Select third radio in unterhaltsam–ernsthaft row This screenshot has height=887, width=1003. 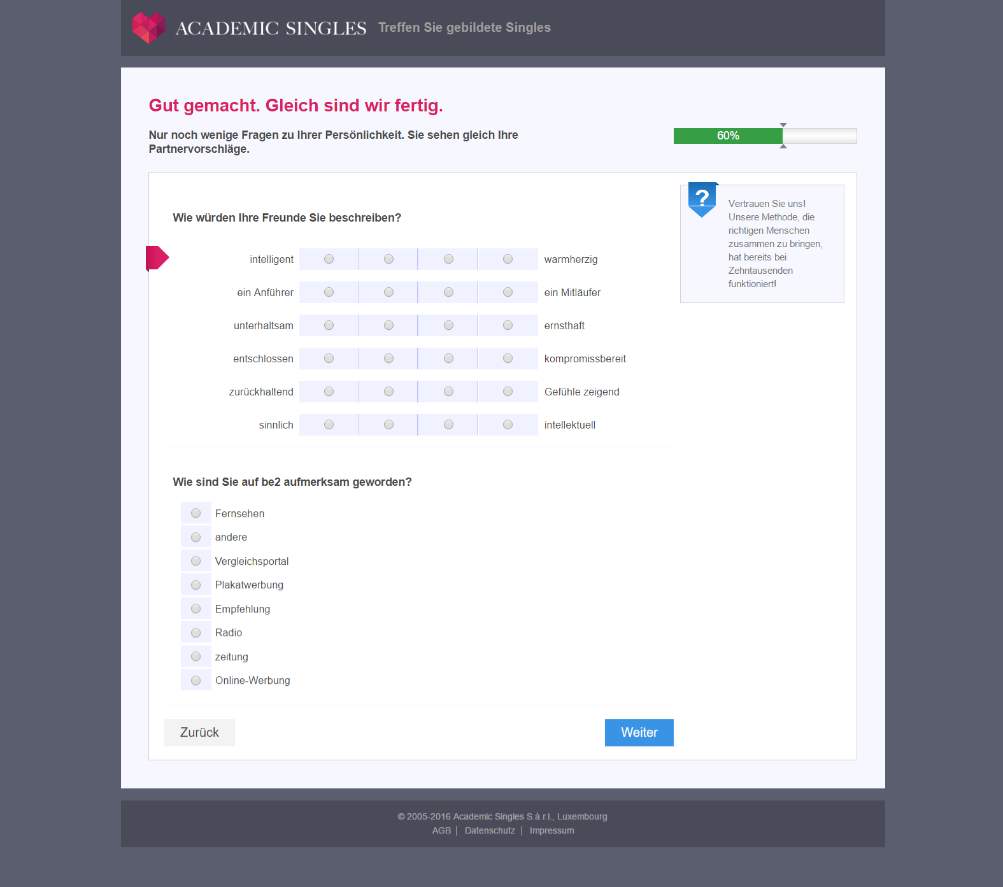[x=448, y=325]
